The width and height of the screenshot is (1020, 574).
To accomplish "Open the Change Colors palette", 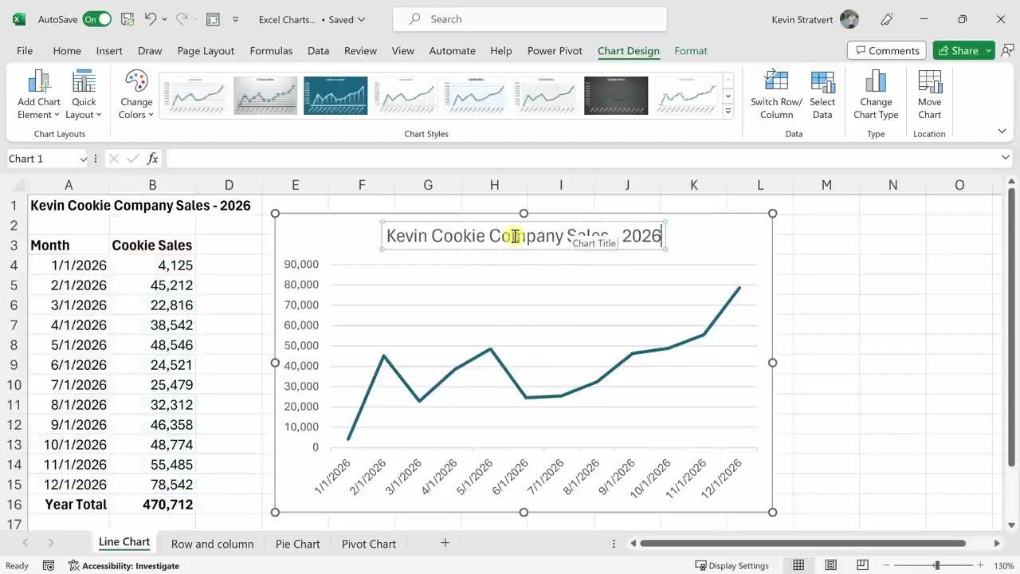I will (x=136, y=94).
